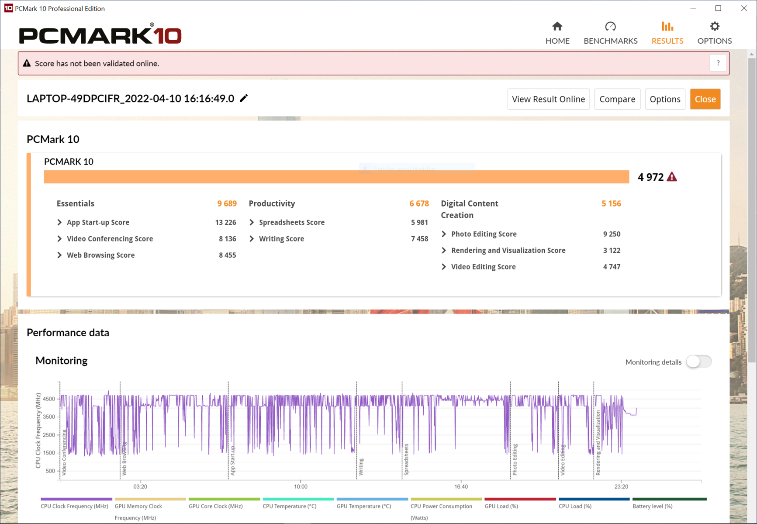This screenshot has height=524, width=757.
Task: Click the App Start-up score 13 226
Action: tap(225, 222)
